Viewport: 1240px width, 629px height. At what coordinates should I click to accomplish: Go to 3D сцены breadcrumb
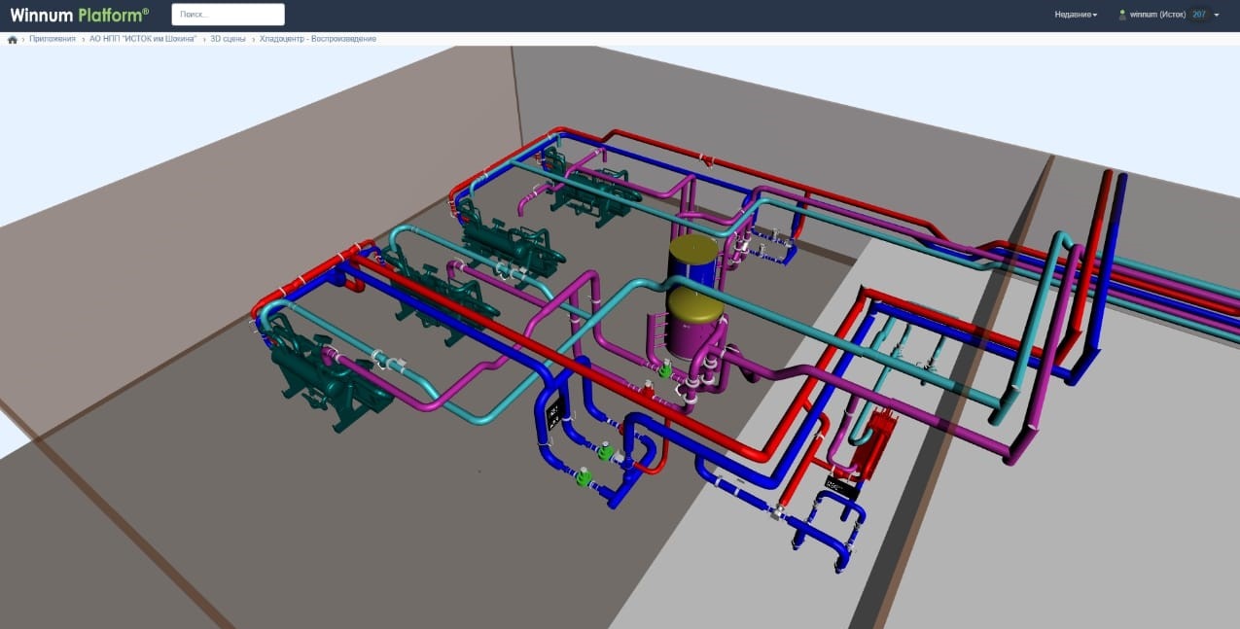point(229,39)
